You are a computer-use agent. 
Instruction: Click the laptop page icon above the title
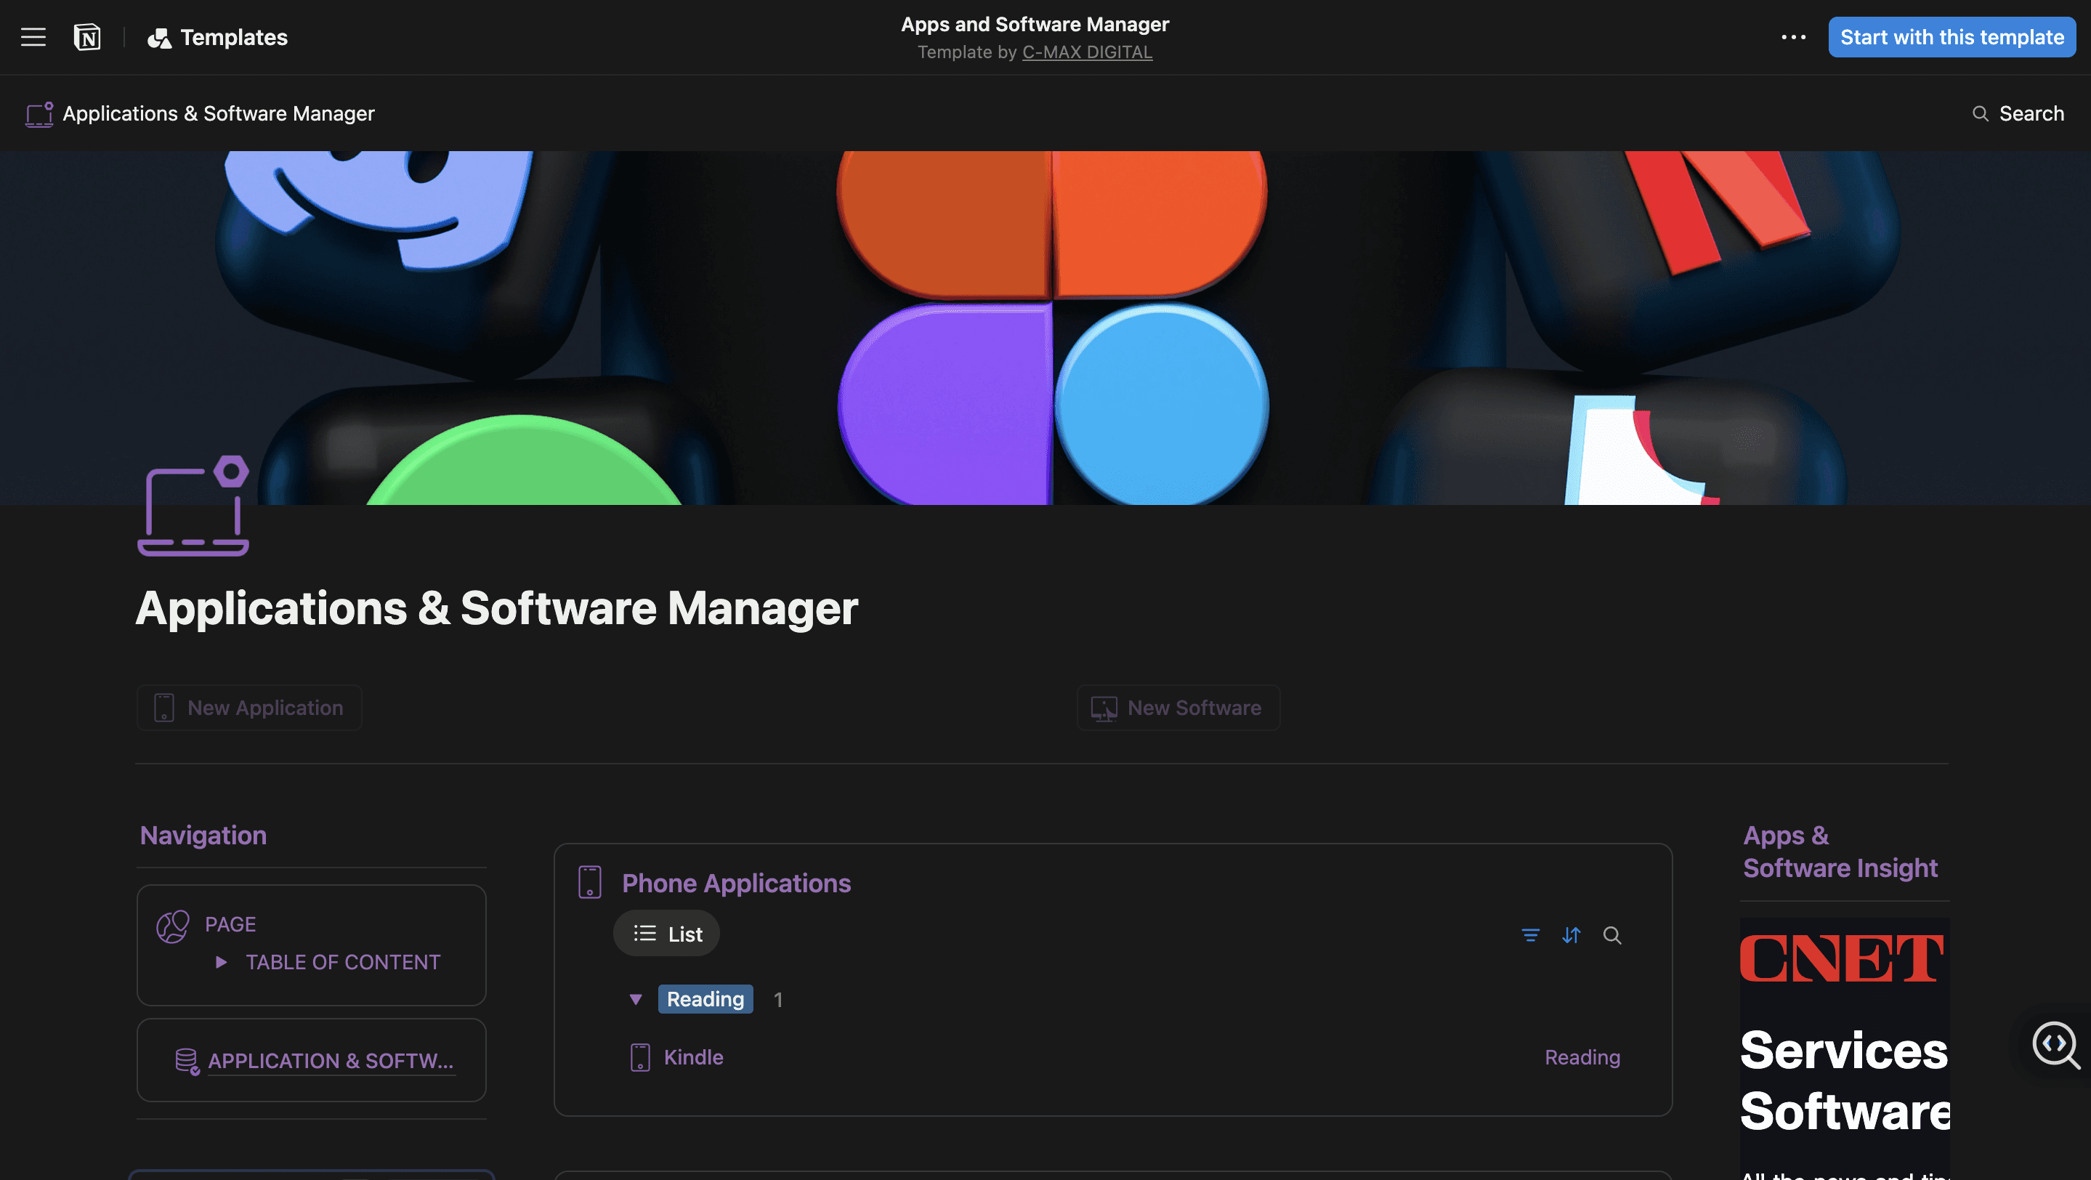coord(193,508)
